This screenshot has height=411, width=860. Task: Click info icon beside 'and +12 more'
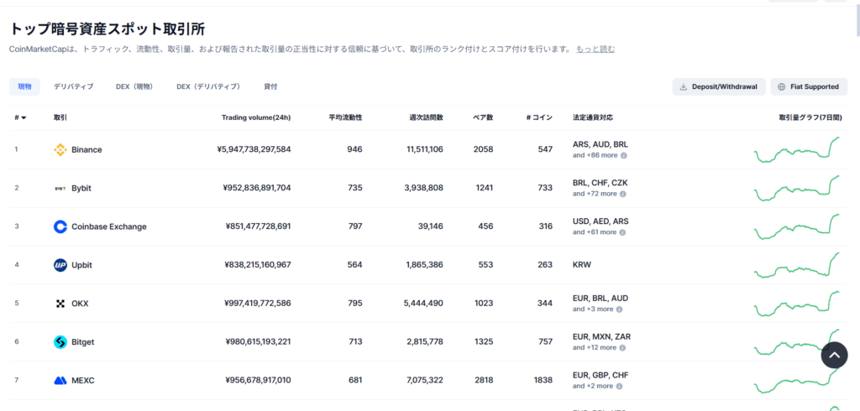click(x=622, y=347)
